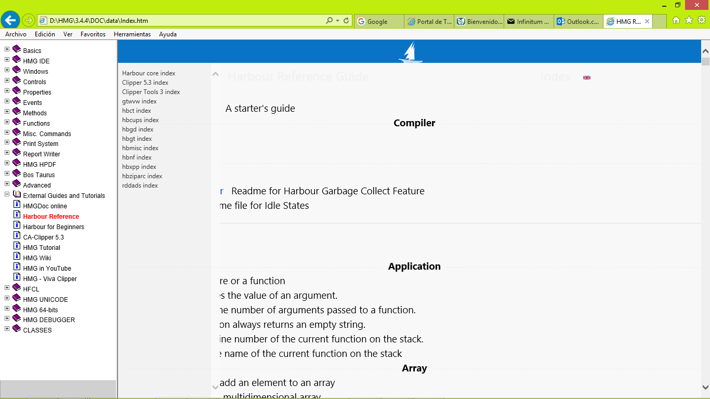Open the Favoritos menu
This screenshot has height=399, width=710.
(93, 34)
